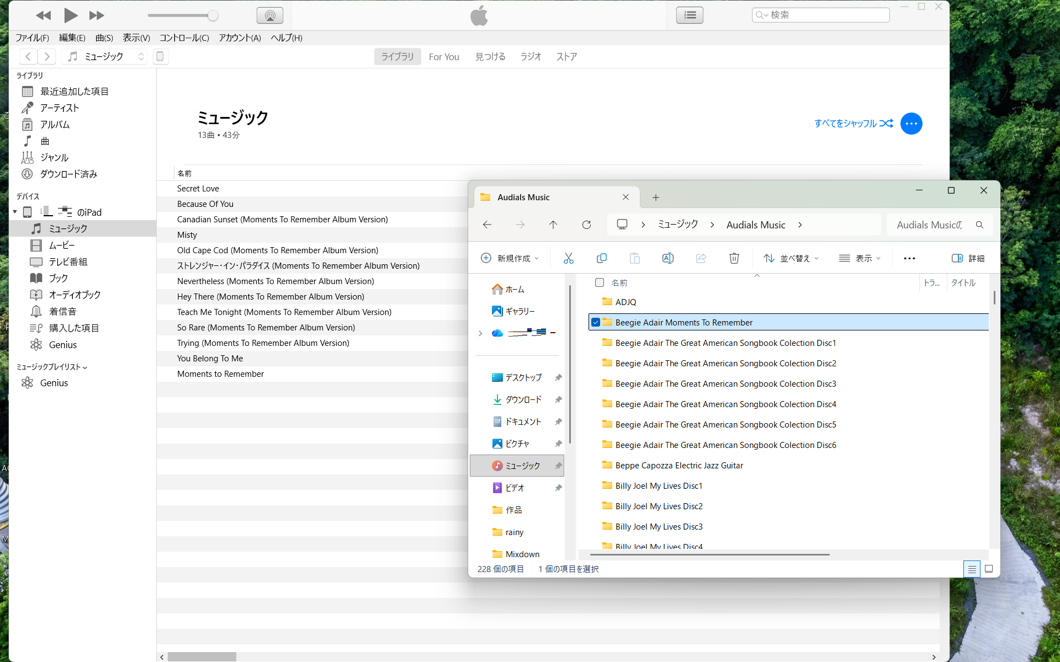Image resolution: width=1060 pixels, height=662 pixels.
Task: Switch Explorer to details list view icon
Action: pyautogui.click(x=972, y=569)
